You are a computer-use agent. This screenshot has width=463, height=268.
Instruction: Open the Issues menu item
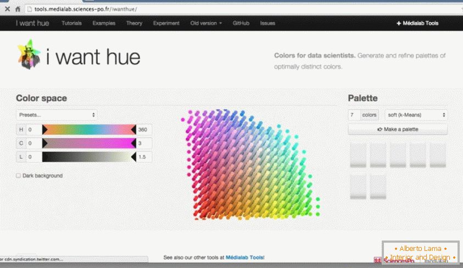(267, 23)
